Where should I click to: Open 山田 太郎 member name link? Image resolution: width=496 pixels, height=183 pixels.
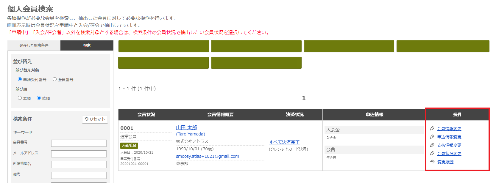pyautogui.click(x=186, y=127)
